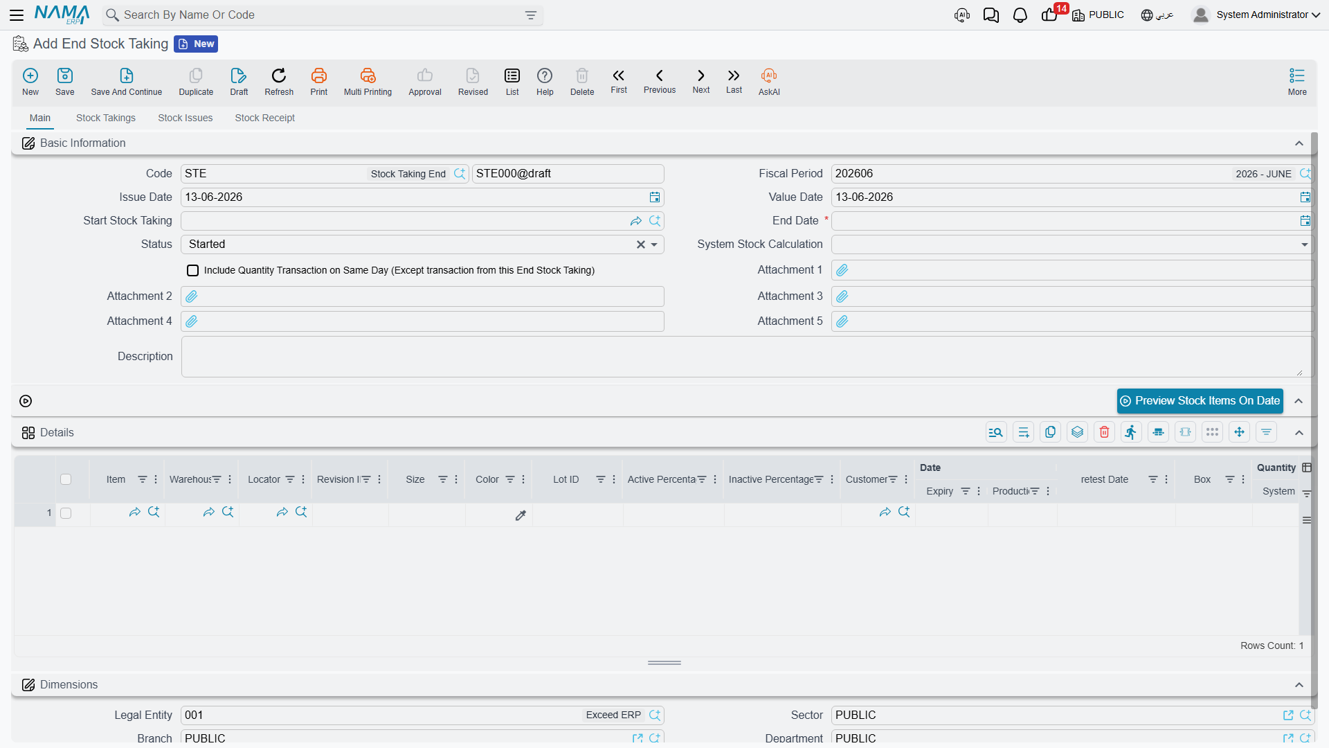The height and width of the screenshot is (748, 1329).
Task: Click the New status badge
Action: point(196,44)
